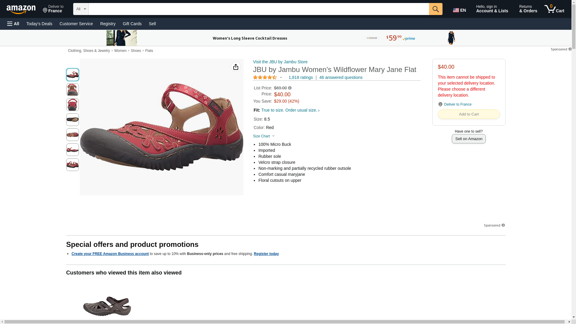Click the share icon on product image
576x324 pixels.
tap(235, 67)
